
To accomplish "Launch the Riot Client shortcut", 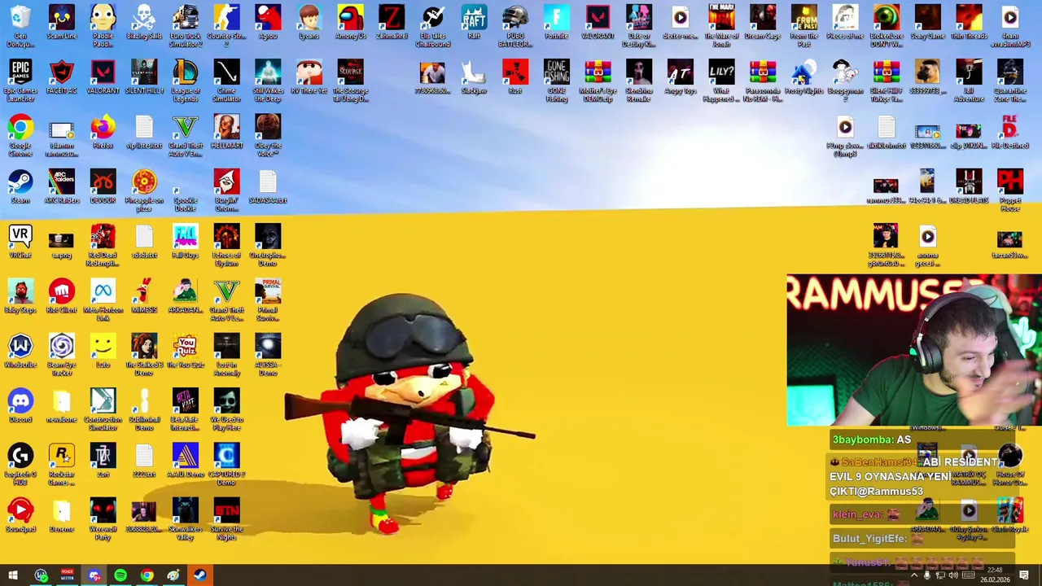I will click(62, 297).
